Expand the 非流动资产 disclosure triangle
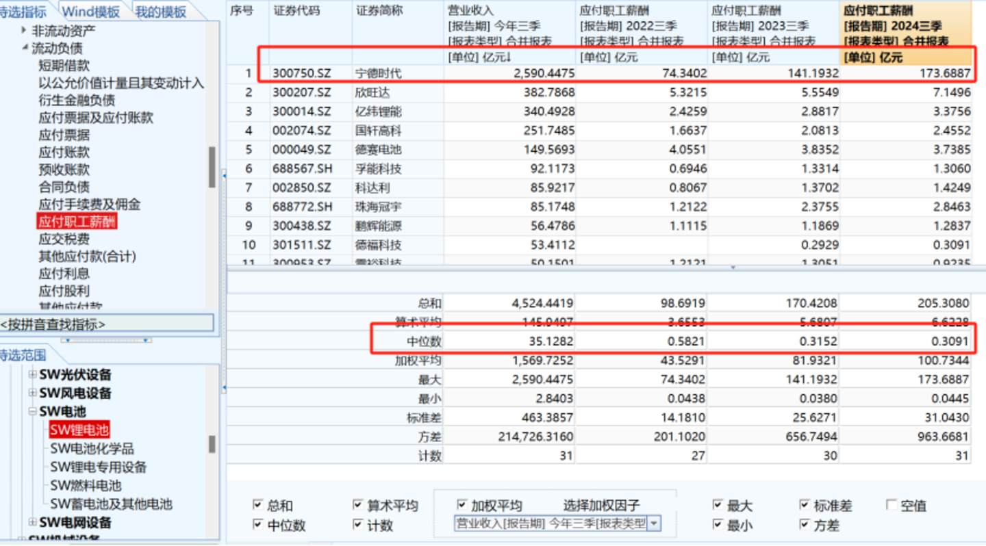The width and height of the screenshot is (986, 546). (25, 31)
